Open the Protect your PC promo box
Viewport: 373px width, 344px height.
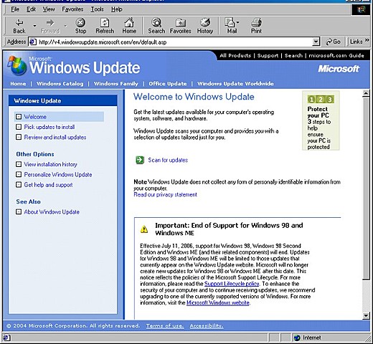point(321,120)
